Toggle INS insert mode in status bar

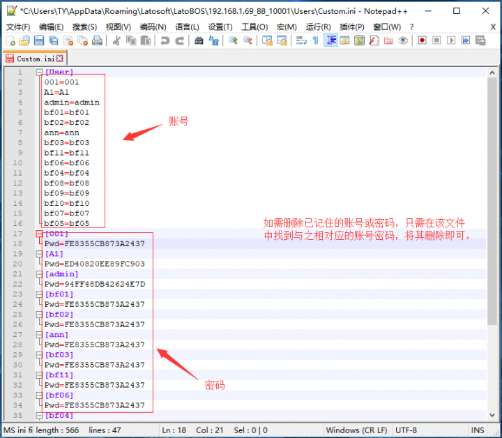(478, 430)
